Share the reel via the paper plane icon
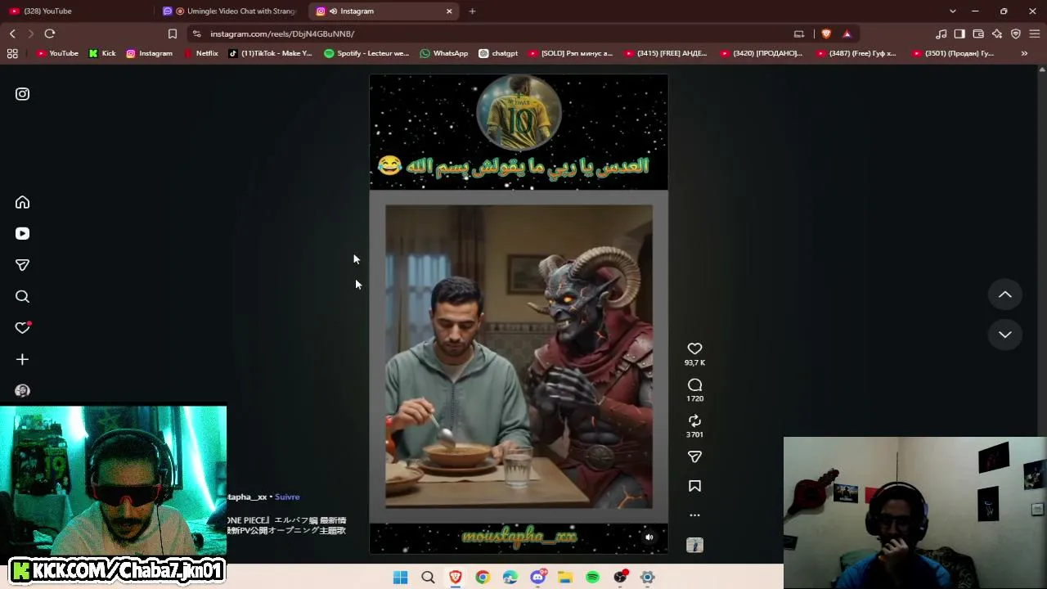 pyautogui.click(x=694, y=456)
